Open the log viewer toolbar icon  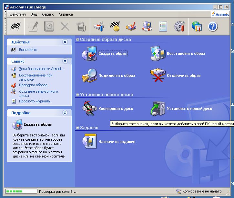[x=163, y=27]
